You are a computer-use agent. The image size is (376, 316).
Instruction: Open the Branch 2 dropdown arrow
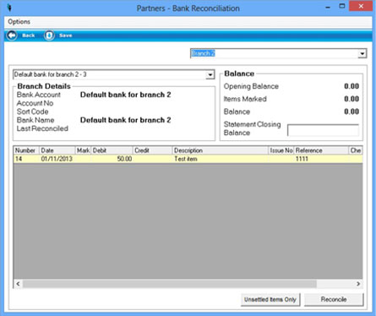click(362, 53)
